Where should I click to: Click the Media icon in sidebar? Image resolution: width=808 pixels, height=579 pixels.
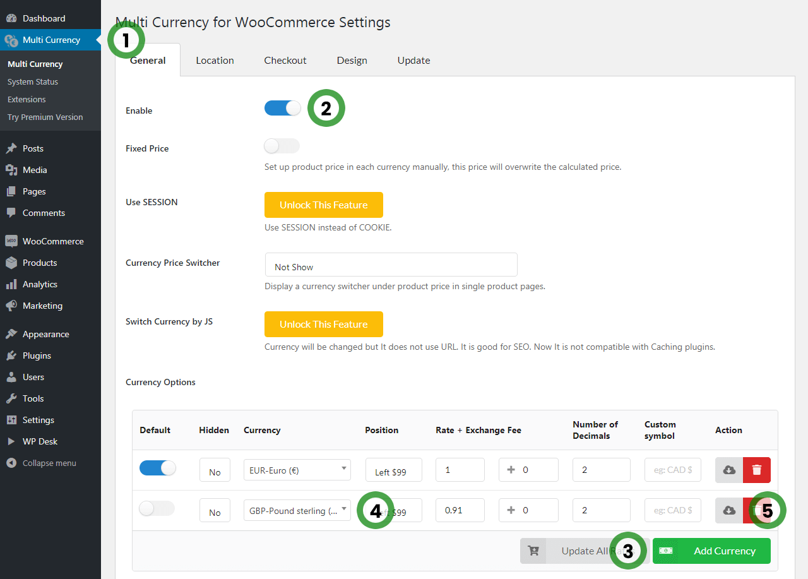coord(11,170)
